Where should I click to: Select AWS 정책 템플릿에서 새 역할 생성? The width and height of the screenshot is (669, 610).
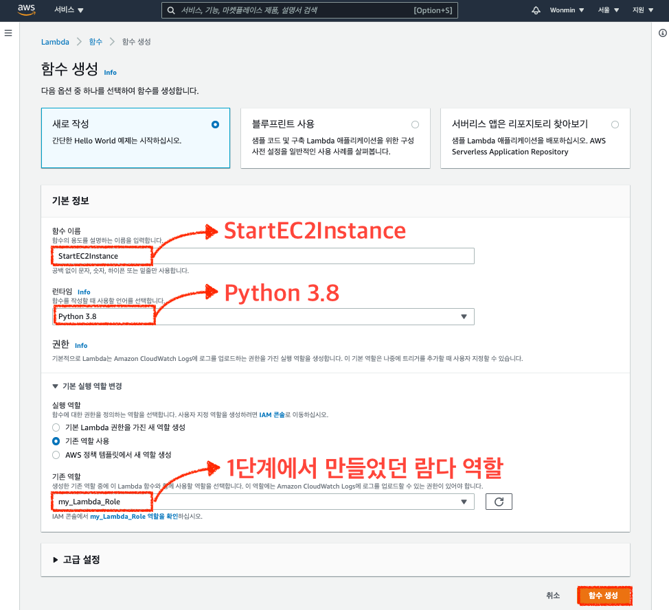click(56, 455)
